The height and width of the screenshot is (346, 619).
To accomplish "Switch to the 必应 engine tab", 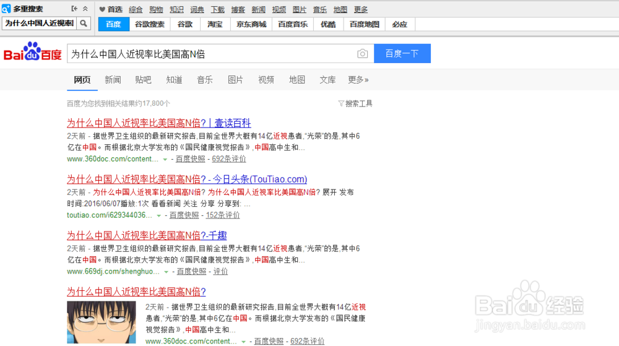I will pos(400,25).
